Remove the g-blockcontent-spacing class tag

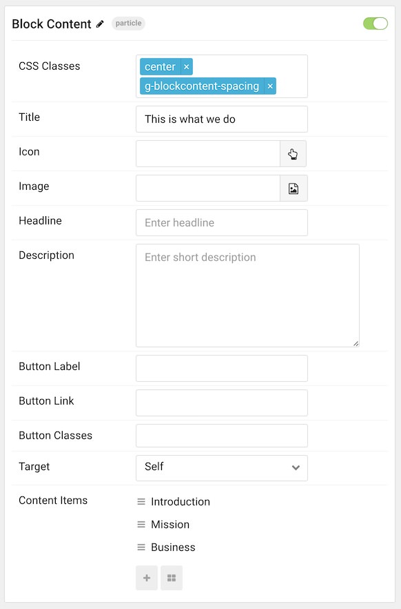click(x=270, y=86)
